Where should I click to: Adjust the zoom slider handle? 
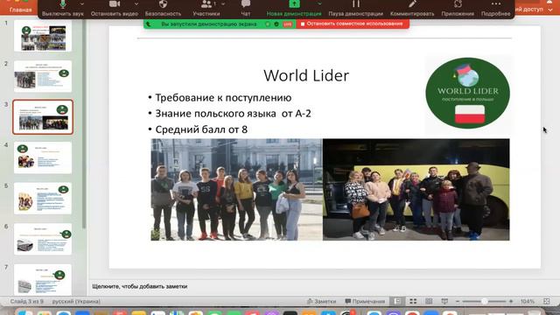point(484,301)
